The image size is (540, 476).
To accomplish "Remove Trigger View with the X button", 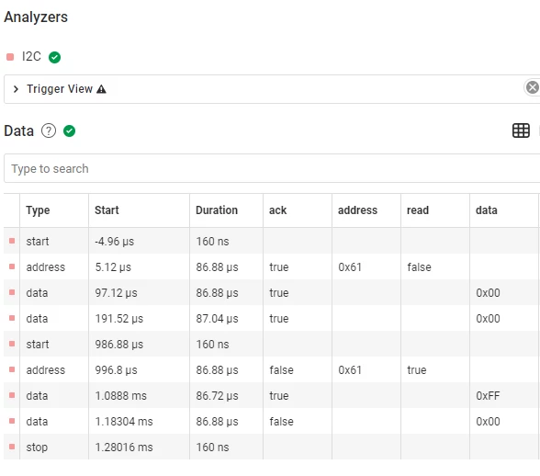I will click(x=532, y=87).
